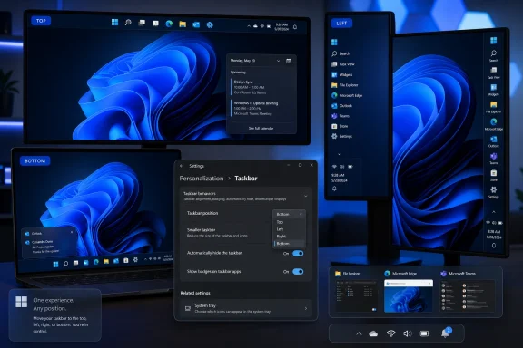Viewport: 523px width, 348px height.
Task: Show hidden tray icons on TOP monitor taskbar
Action: (249, 26)
